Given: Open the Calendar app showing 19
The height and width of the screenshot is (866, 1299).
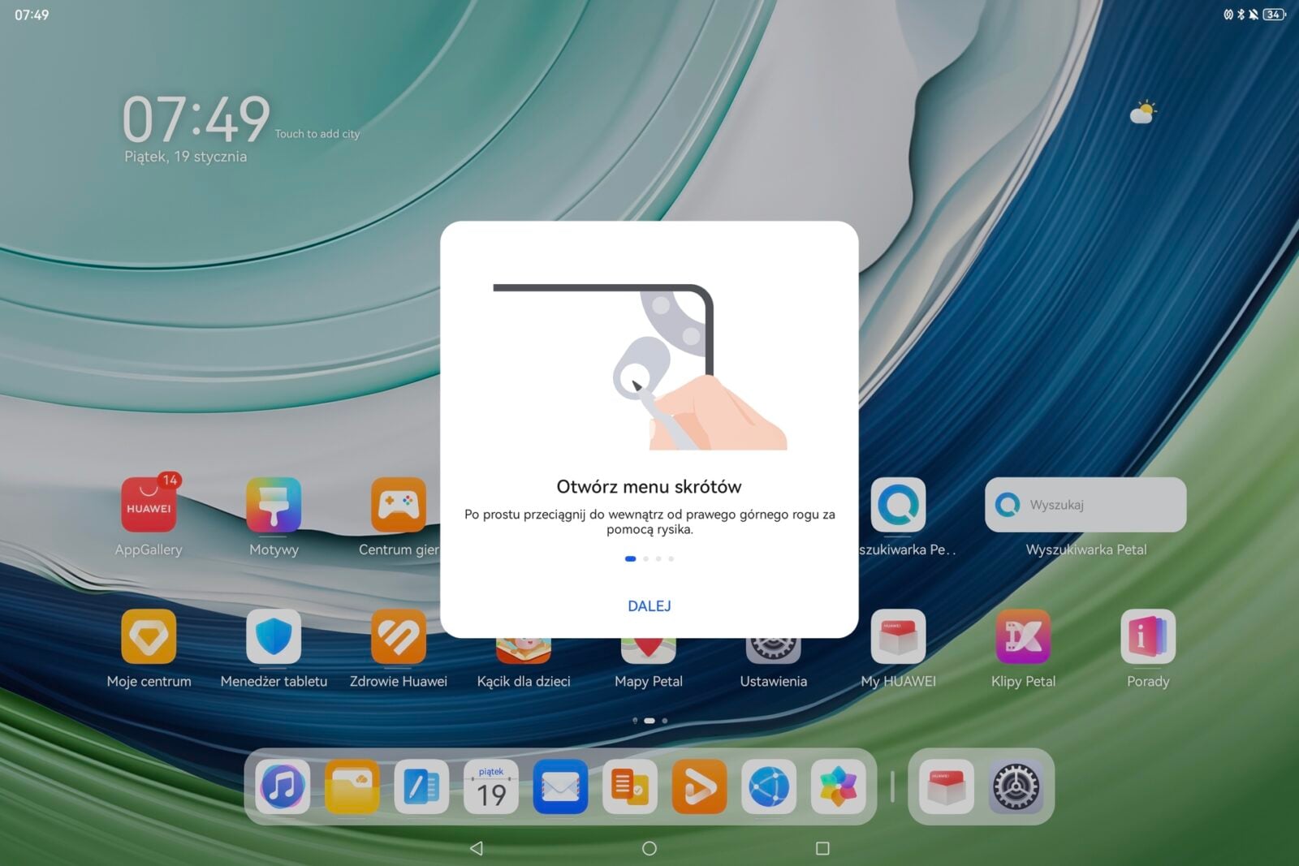Looking at the screenshot, I should (x=490, y=786).
